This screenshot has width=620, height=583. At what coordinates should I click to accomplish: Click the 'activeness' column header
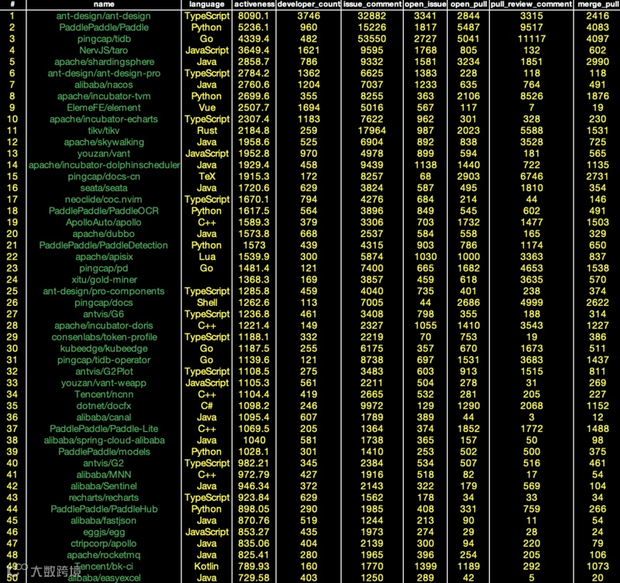point(254,5)
